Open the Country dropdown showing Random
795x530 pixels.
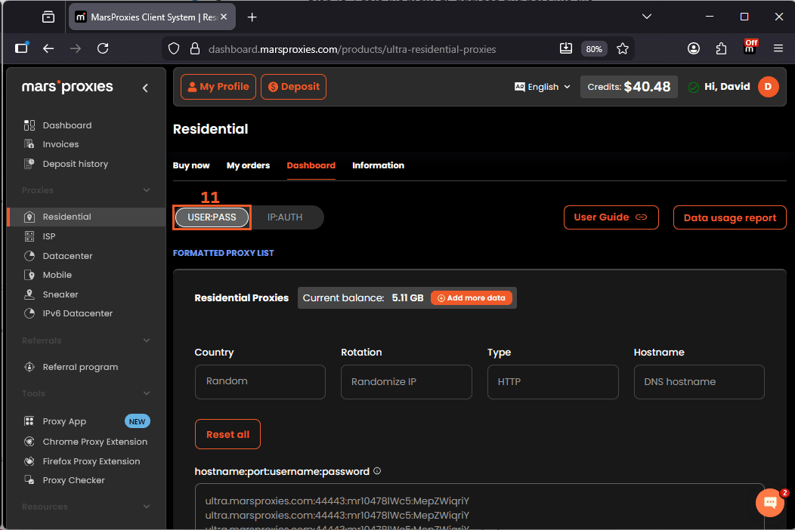(260, 381)
